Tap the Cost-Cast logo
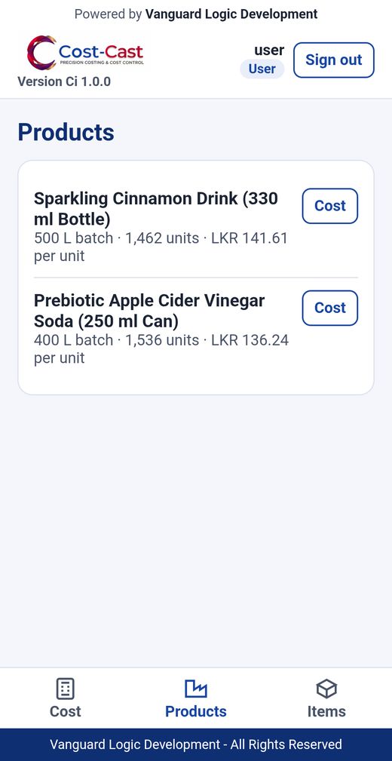This screenshot has width=392, height=761. coord(85,52)
